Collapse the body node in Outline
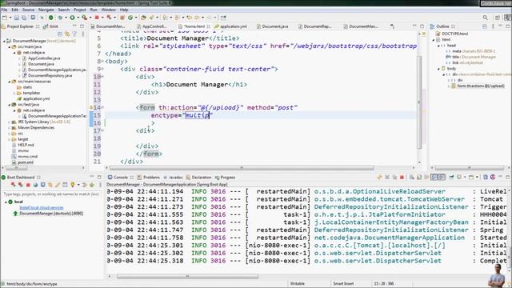The image size is (512, 288). click(x=438, y=69)
